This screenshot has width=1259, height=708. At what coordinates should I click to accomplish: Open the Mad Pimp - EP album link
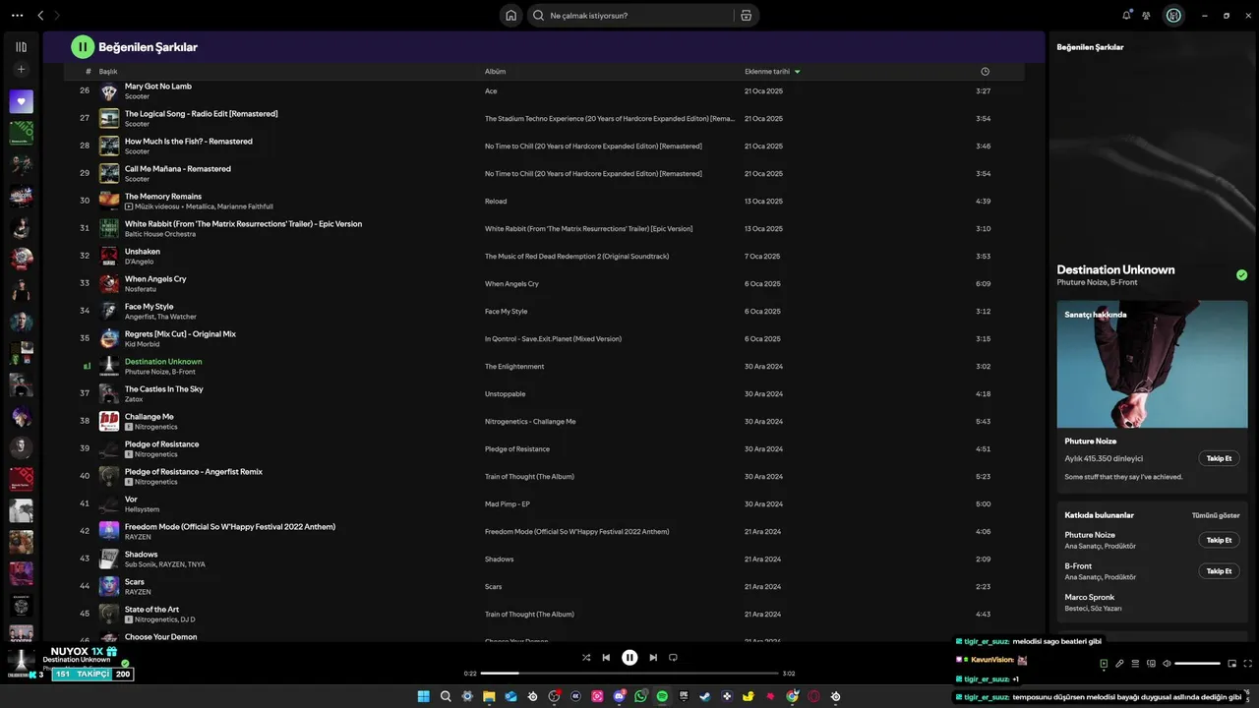508,504
